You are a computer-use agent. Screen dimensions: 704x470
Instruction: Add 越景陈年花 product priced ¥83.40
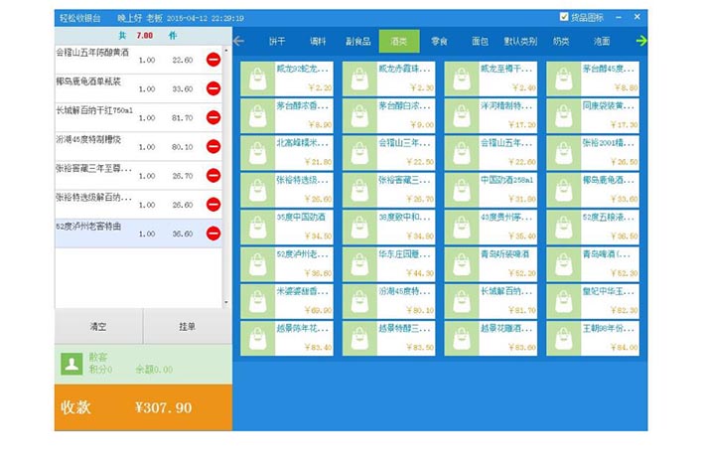(287, 339)
